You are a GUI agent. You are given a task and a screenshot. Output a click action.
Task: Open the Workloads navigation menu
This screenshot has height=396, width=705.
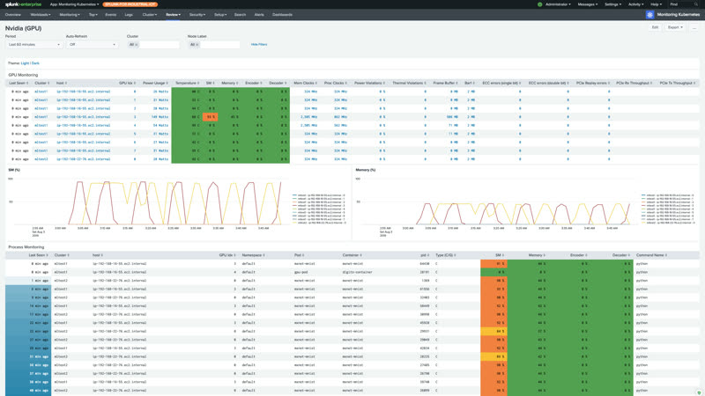(41, 15)
